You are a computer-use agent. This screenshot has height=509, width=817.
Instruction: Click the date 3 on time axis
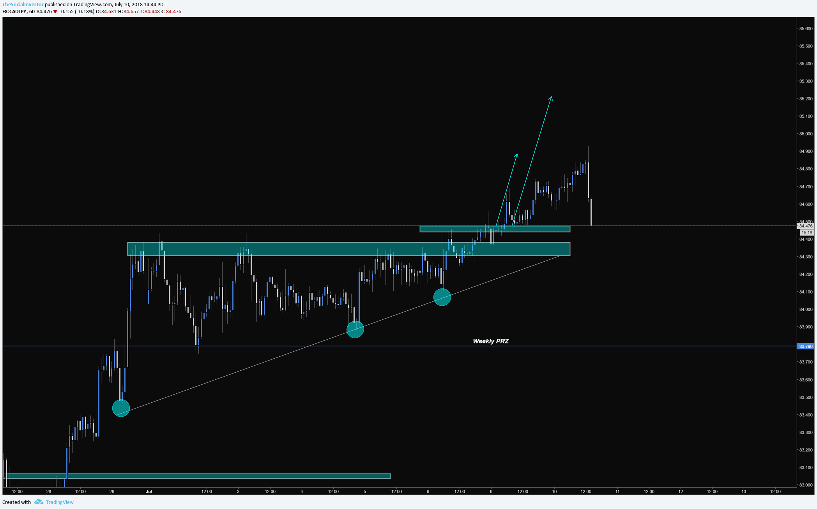tap(238, 491)
